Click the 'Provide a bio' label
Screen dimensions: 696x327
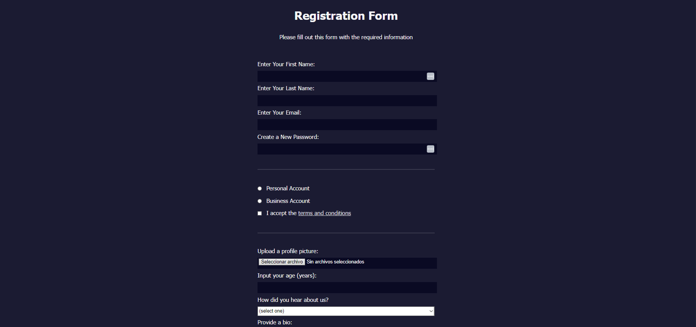coord(275,322)
